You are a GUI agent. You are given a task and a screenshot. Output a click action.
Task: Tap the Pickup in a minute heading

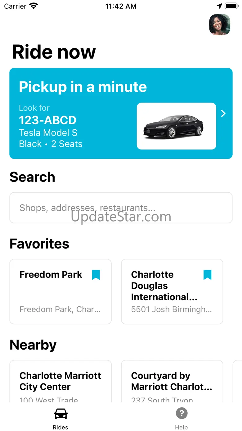(x=83, y=87)
